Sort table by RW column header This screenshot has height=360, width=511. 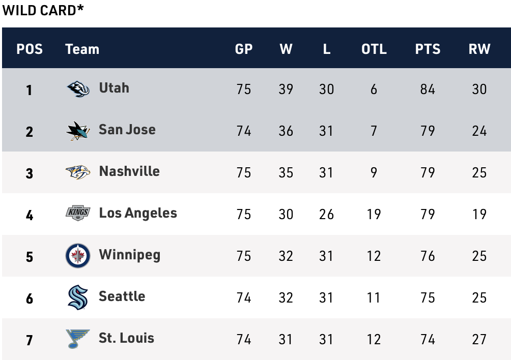[x=479, y=49]
